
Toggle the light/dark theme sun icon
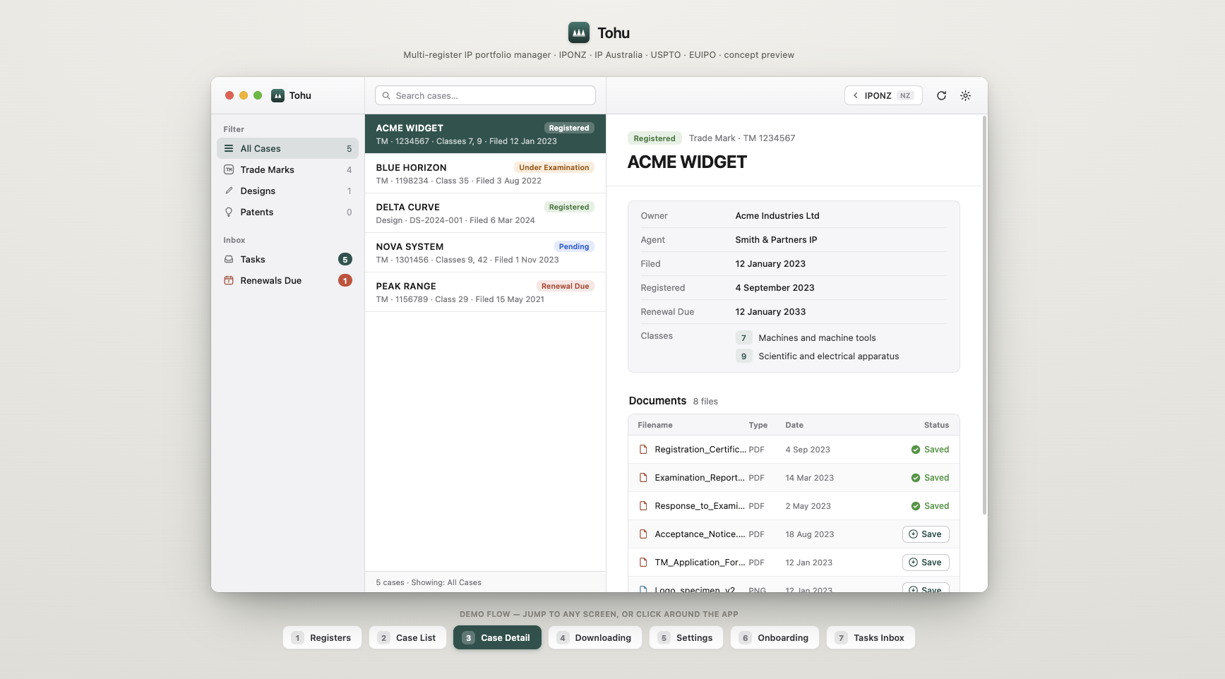pos(965,96)
